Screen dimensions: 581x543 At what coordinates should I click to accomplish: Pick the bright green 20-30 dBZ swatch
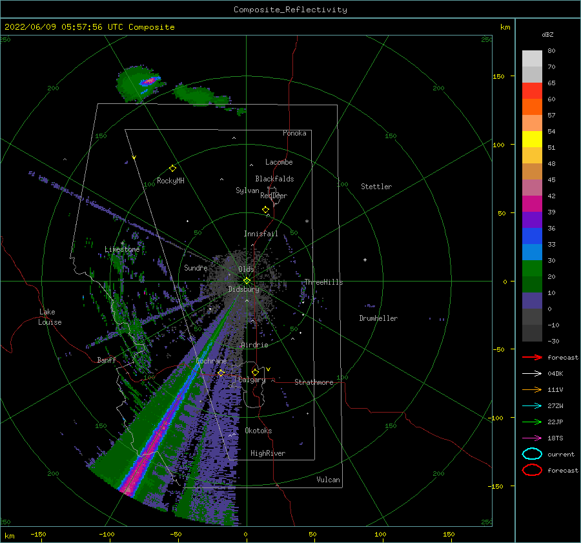click(x=532, y=269)
